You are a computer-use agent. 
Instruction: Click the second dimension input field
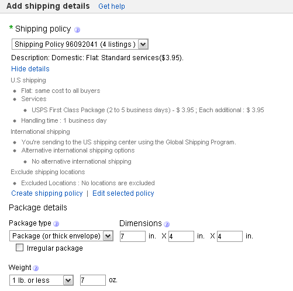(181, 237)
